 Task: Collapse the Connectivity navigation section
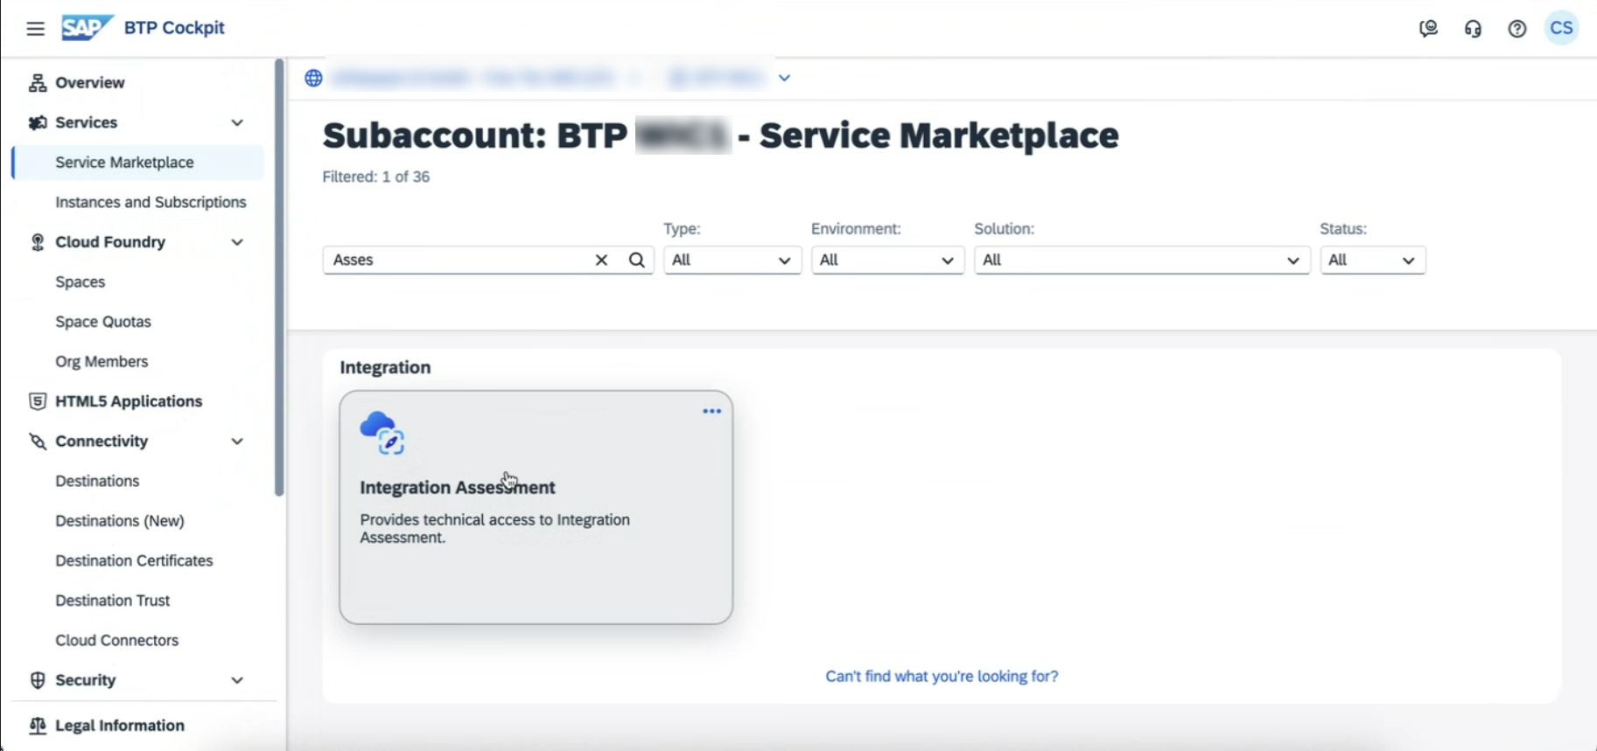click(x=237, y=442)
